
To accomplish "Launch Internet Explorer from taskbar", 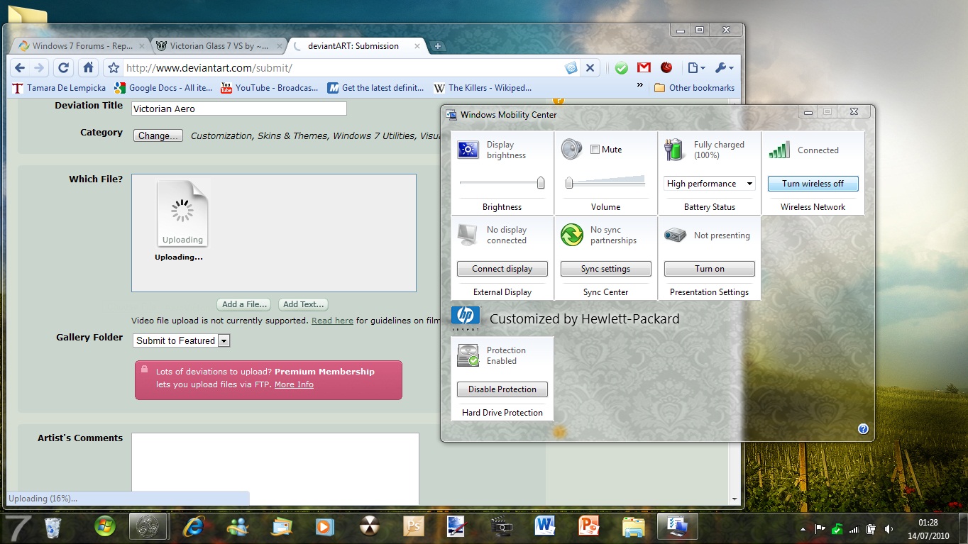I will (194, 527).
